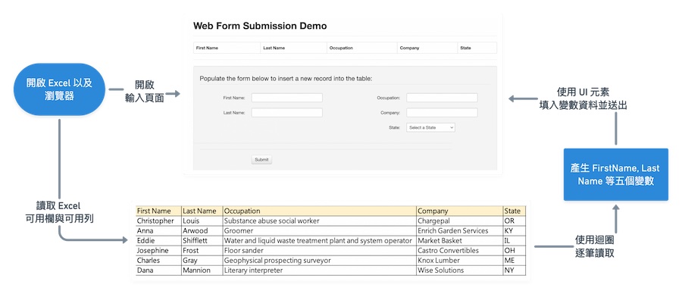Open the Select a State dropdown
The width and height of the screenshot is (682, 294).
[x=430, y=127]
